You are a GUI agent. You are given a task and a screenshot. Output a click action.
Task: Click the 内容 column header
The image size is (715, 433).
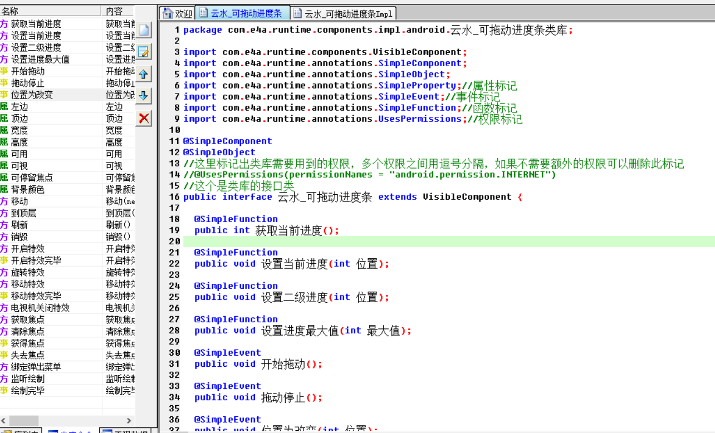point(118,11)
